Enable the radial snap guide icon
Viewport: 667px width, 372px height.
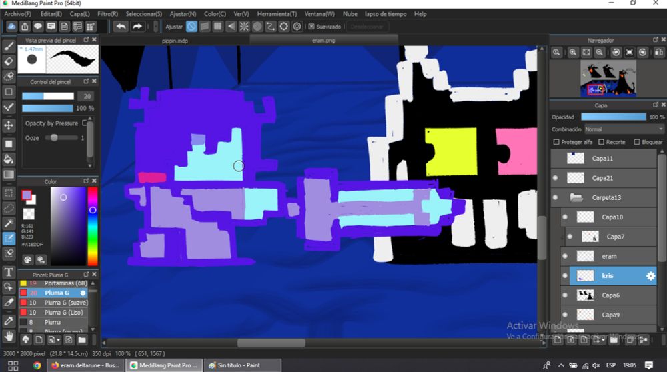244,27
